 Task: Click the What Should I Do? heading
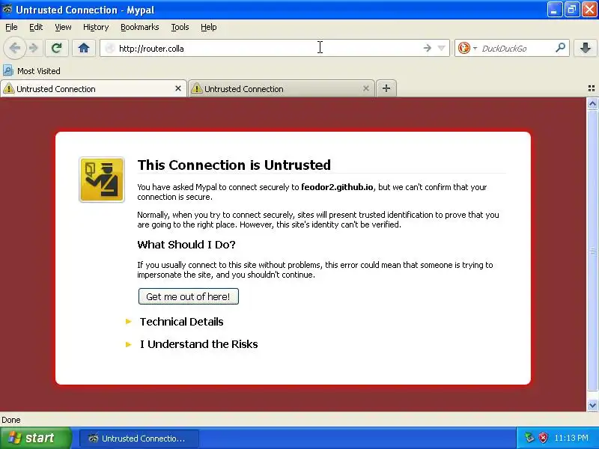tap(186, 245)
